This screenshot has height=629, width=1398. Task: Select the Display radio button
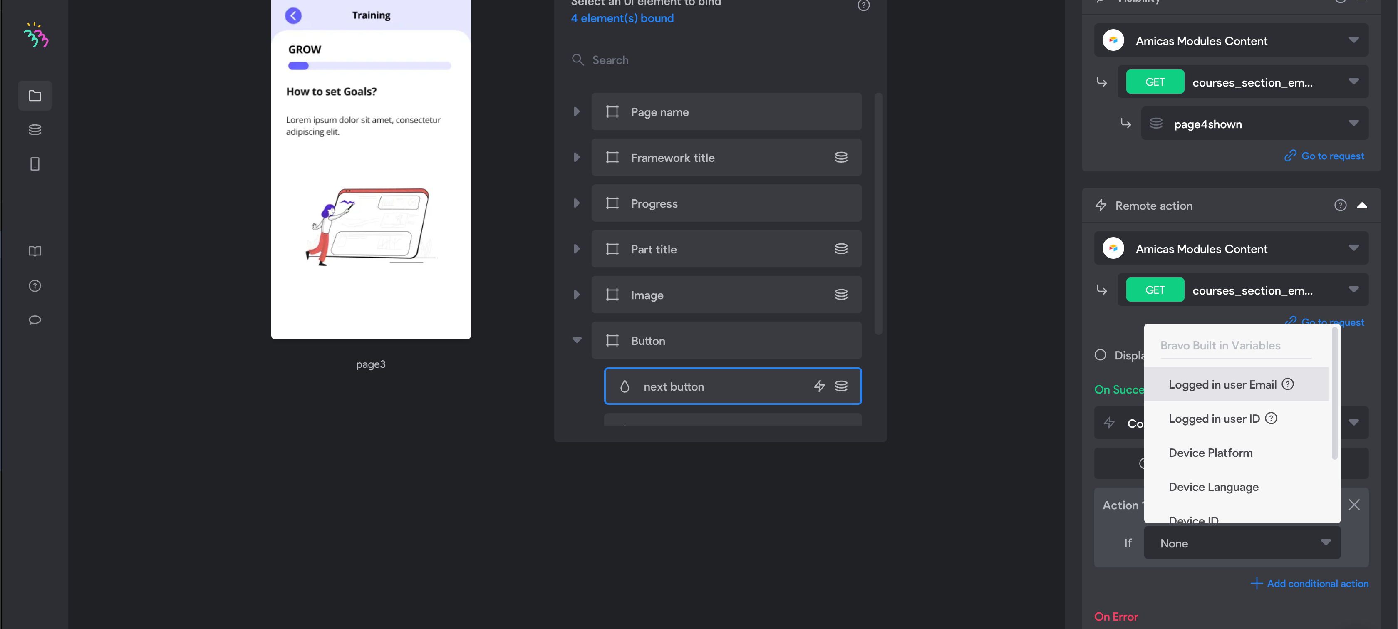[x=1100, y=355]
